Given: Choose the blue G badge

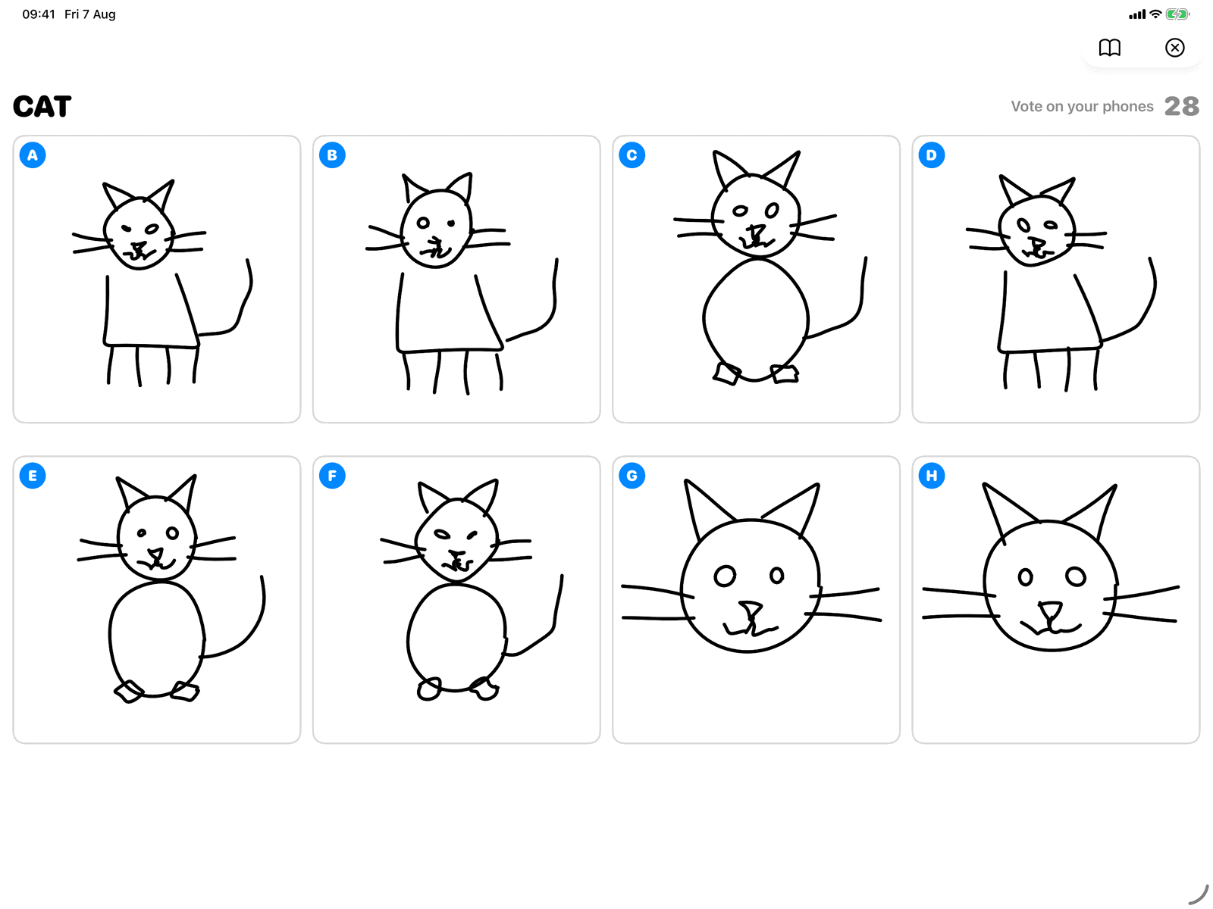Looking at the screenshot, I should pos(632,476).
